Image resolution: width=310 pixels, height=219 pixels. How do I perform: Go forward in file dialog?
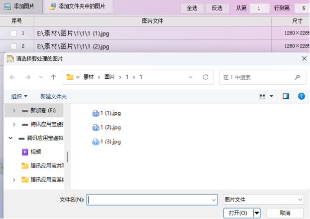coord(28,77)
